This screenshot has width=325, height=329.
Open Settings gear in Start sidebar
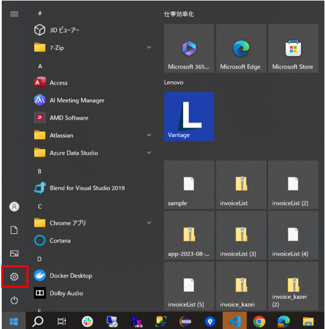click(15, 277)
